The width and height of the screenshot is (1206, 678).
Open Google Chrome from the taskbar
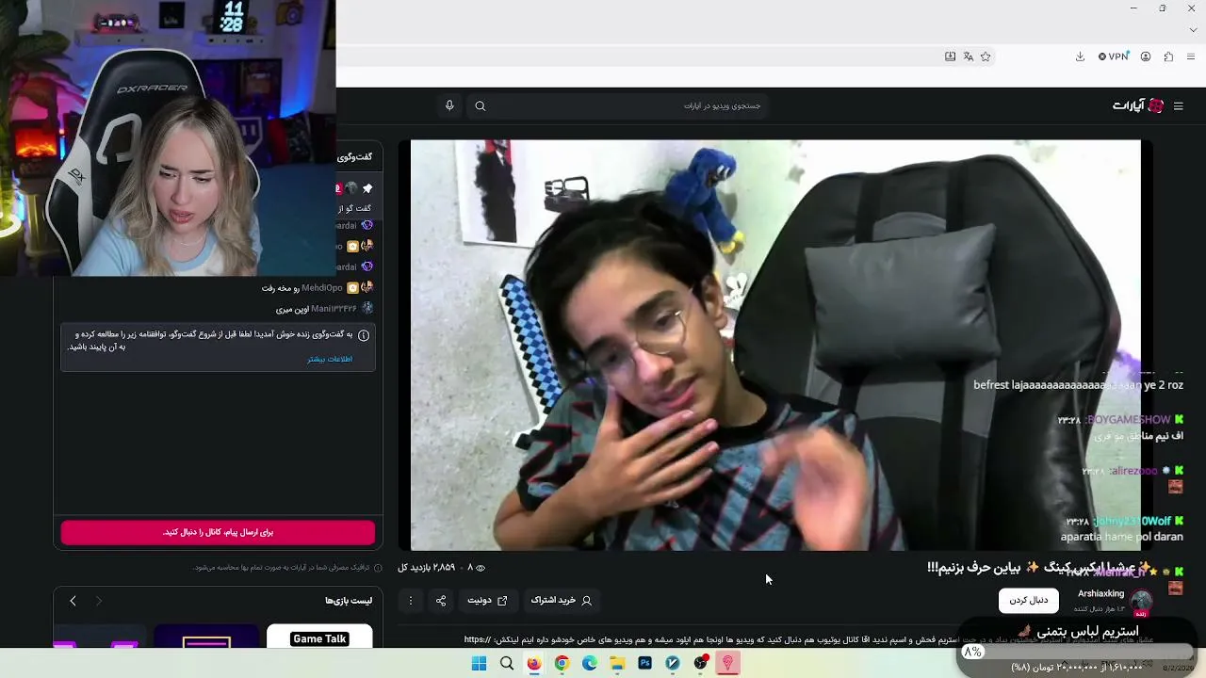click(562, 663)
